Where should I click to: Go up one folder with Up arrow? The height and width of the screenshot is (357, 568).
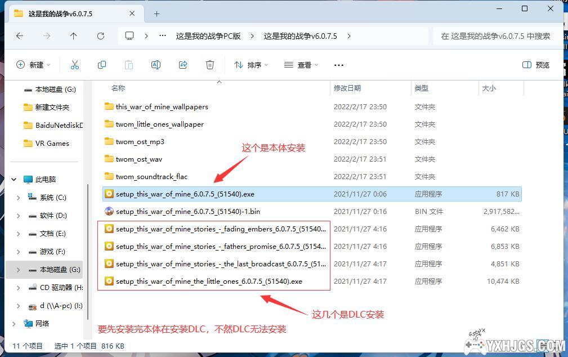[74, 36]
